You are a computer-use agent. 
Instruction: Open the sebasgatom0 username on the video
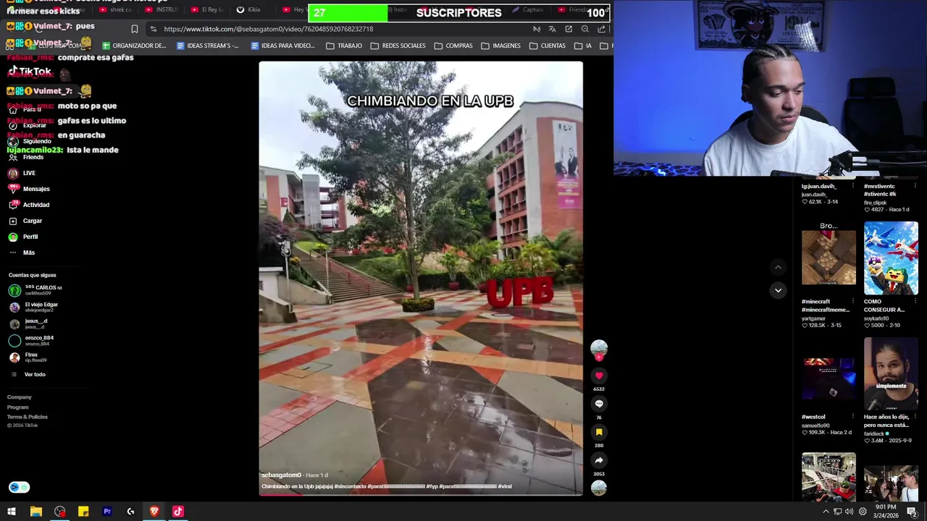click(x=281, y=475)
